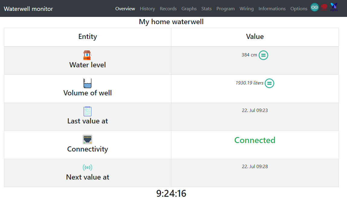Navigate to the Program page
Image resolution: width=347 pixels, height=201 pixels.
tap(226, 9)
